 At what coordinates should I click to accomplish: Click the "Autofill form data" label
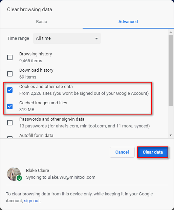[x=36, y=135]
